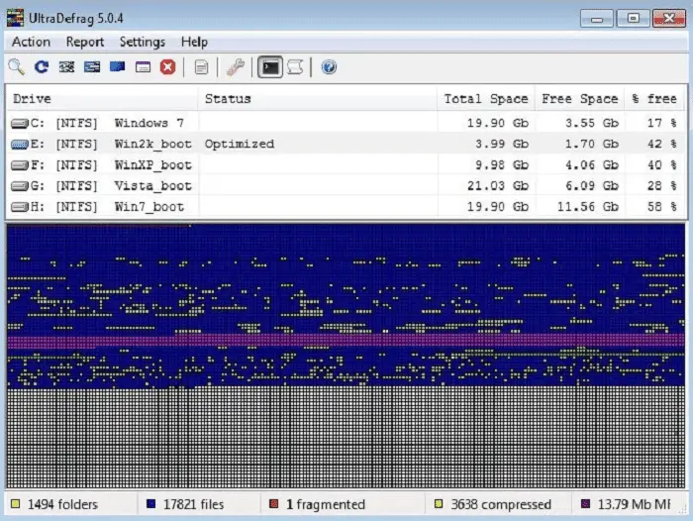Click the Status column header

[318, 99]
